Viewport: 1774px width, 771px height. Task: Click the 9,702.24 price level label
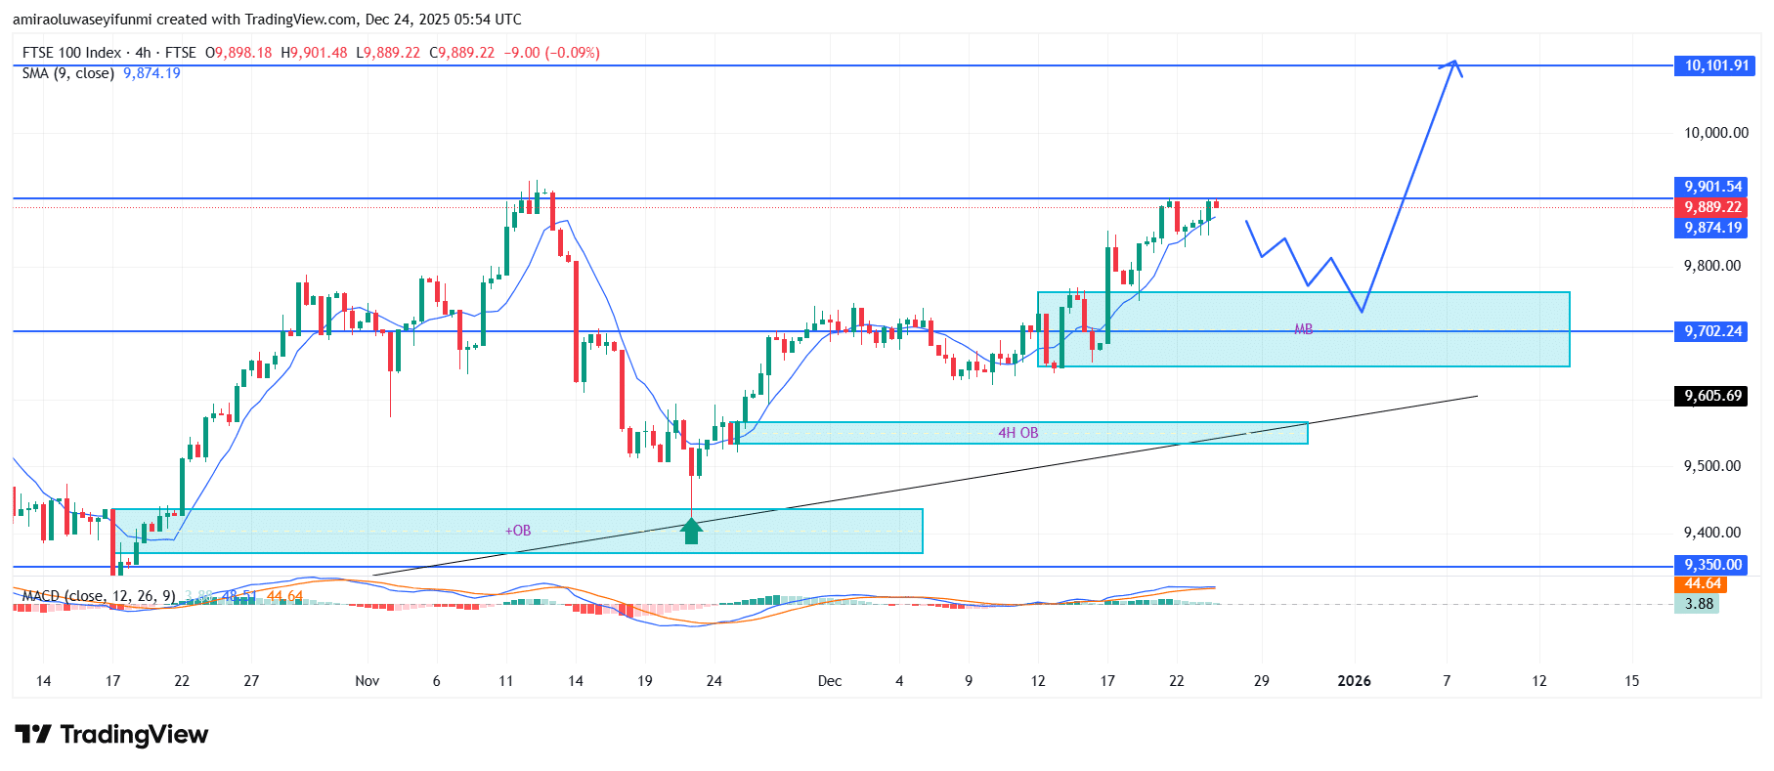tap(1712, 331)
